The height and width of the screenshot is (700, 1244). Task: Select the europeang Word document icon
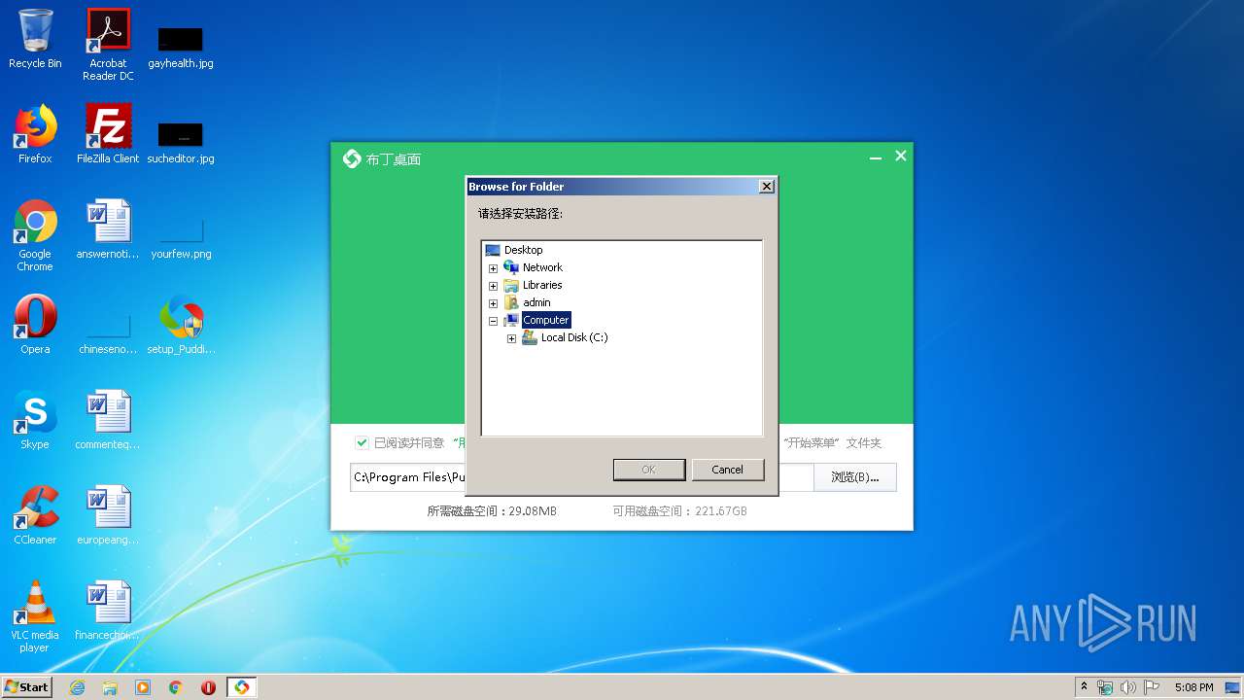pos(108,515)
